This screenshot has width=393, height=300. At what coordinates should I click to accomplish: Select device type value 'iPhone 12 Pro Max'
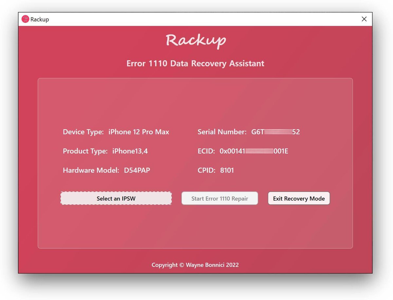point(139,132)
